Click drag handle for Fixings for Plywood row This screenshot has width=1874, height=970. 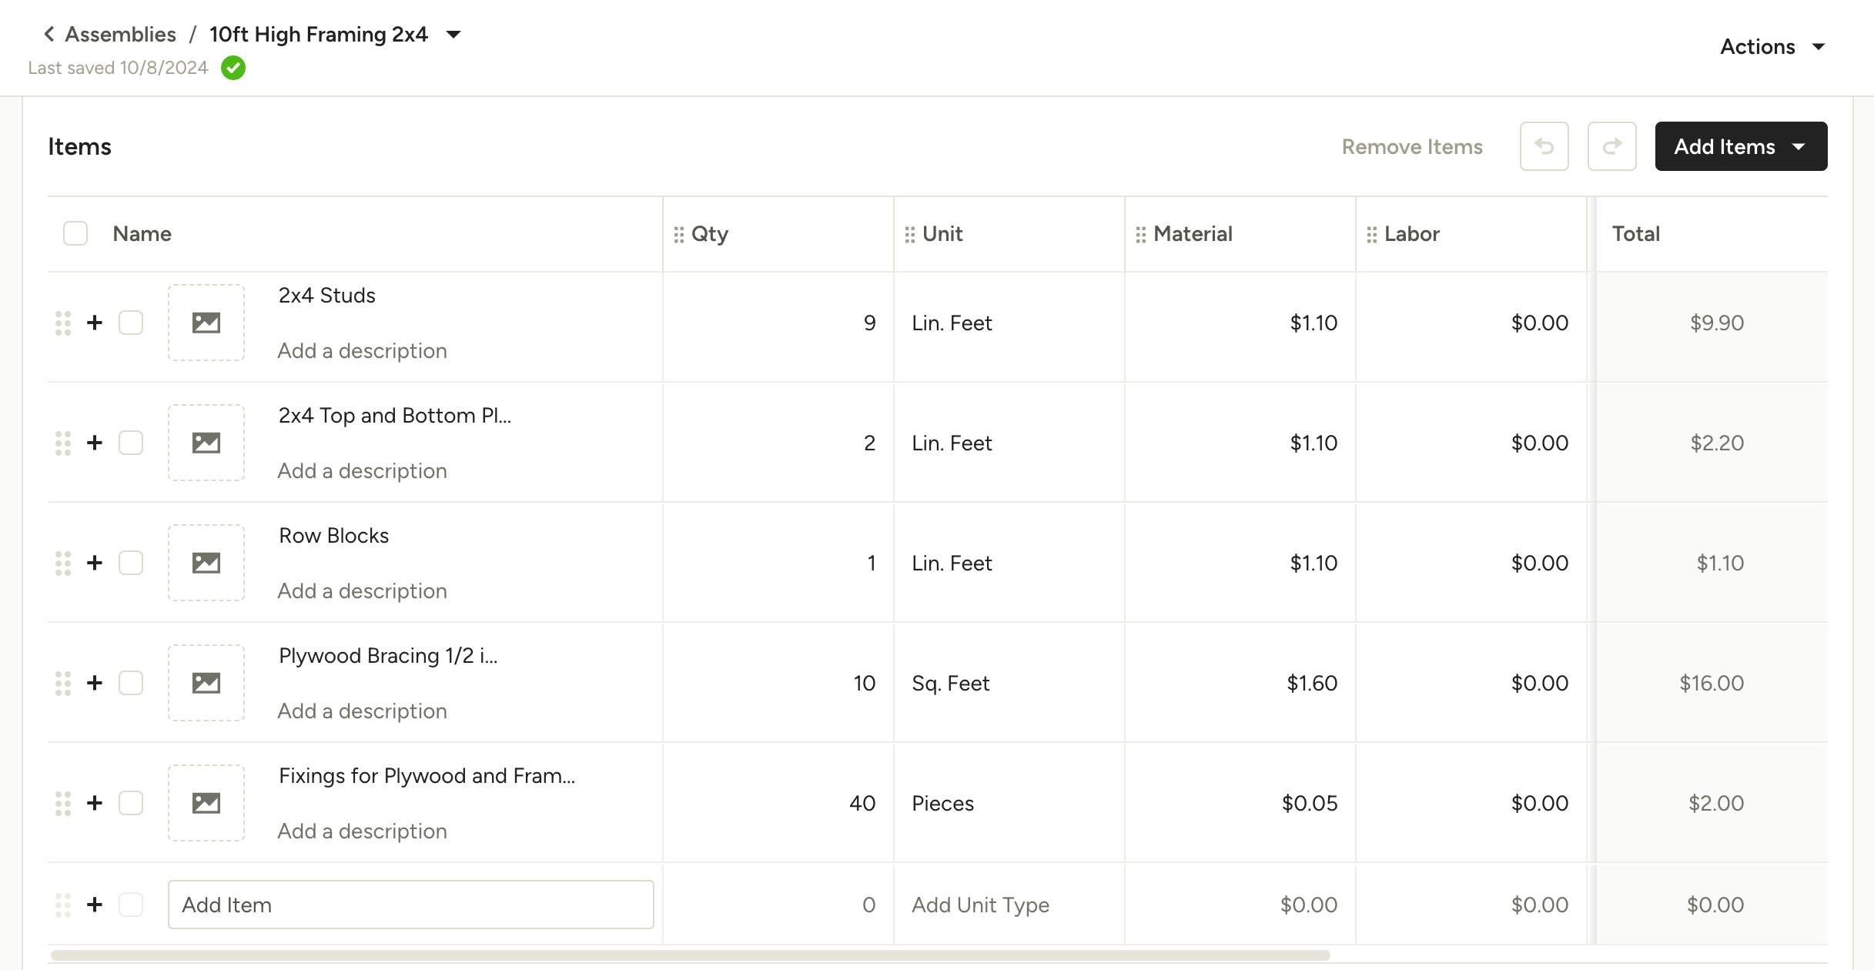[63, 804]
